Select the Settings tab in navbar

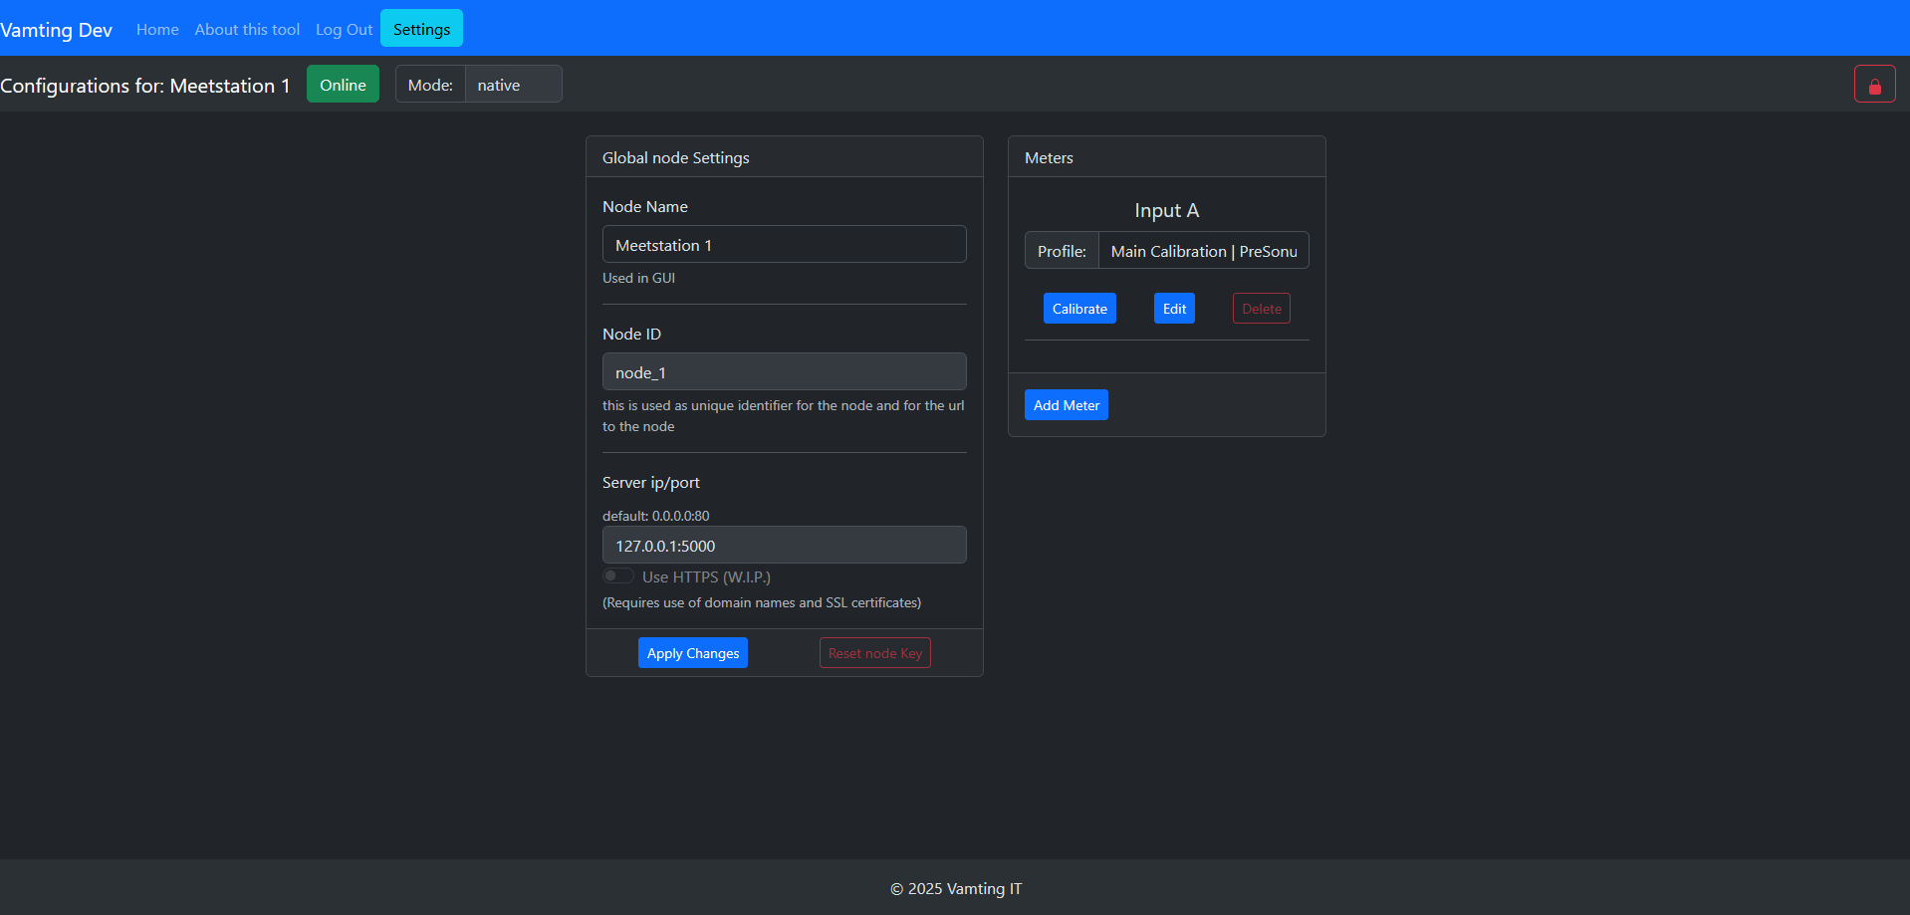pos(421,29)
